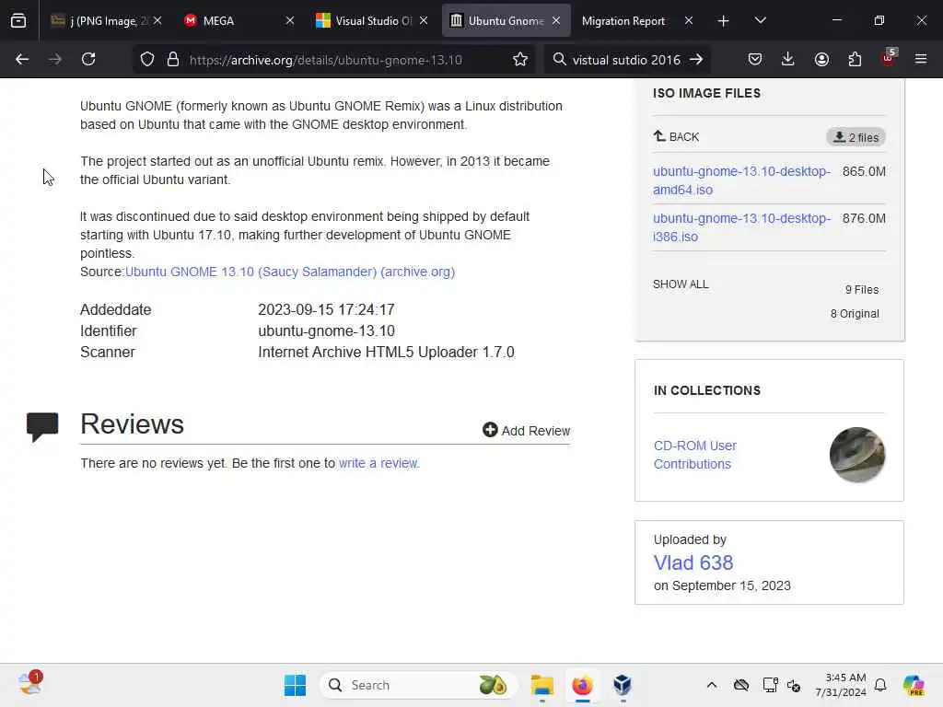This screenshot has width=943, height=707.
Task: Open tracking protection shield icon
Action: pyautogui.click(x=147, y=60)
